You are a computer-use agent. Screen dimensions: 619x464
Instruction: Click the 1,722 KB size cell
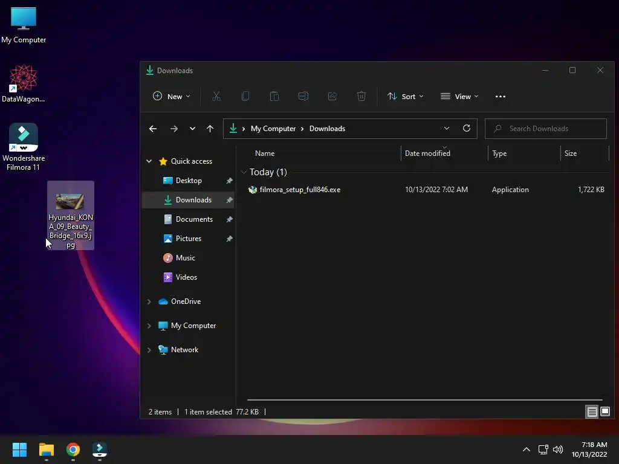591,190
